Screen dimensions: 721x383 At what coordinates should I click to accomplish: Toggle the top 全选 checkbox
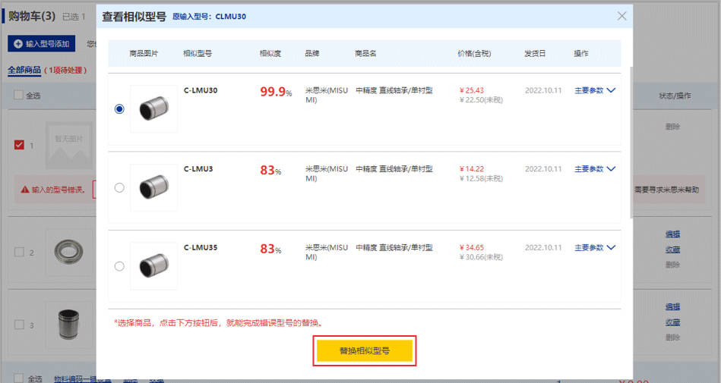click(x=18, y=96)
